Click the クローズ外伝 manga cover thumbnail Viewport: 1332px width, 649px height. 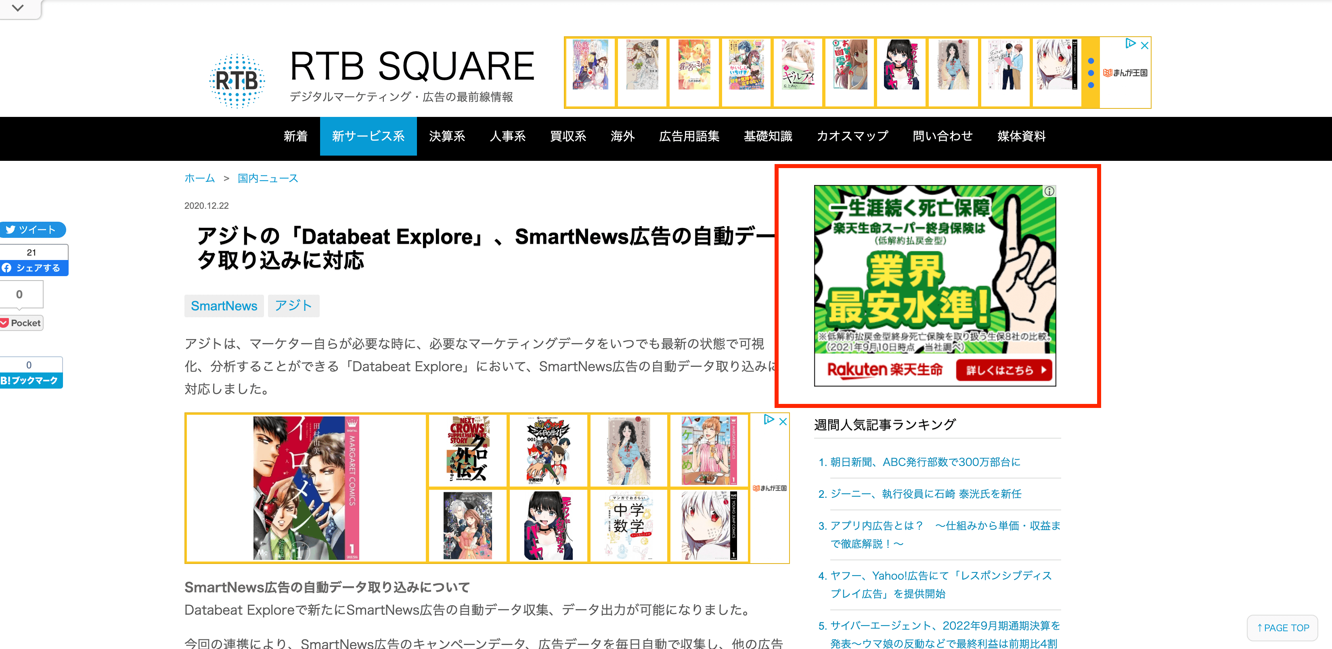coord(468,450)
